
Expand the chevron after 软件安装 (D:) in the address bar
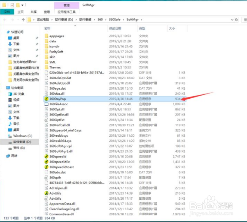tap(76, 20)
